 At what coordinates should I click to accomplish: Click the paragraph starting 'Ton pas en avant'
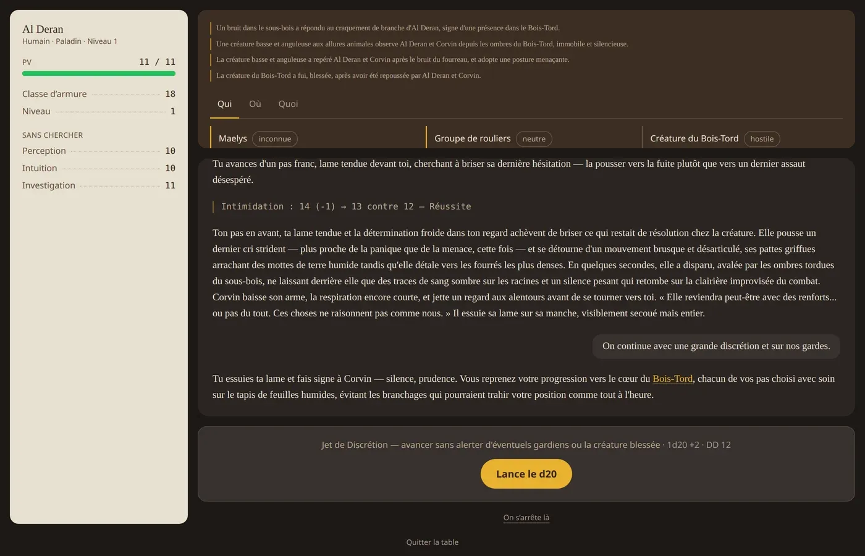point(526,273)
